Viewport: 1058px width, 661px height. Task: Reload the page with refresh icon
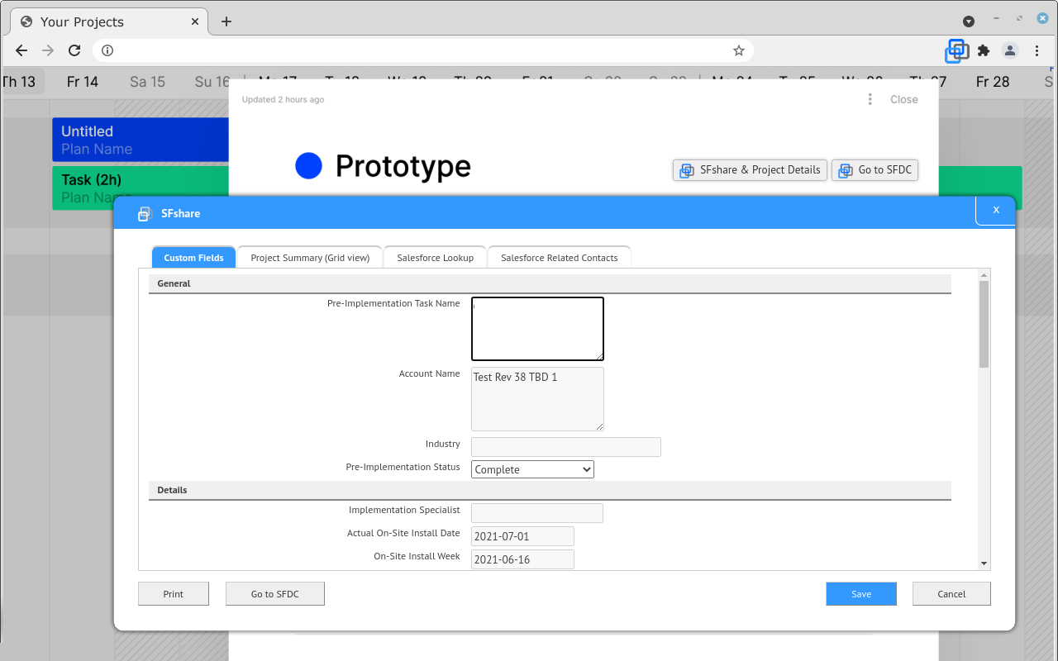click(74, 50)
